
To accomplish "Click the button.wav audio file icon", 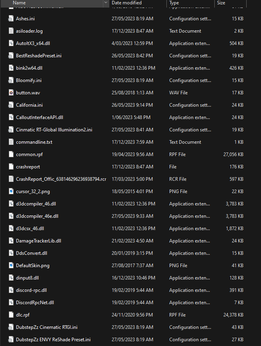I will tap(11, 93).
